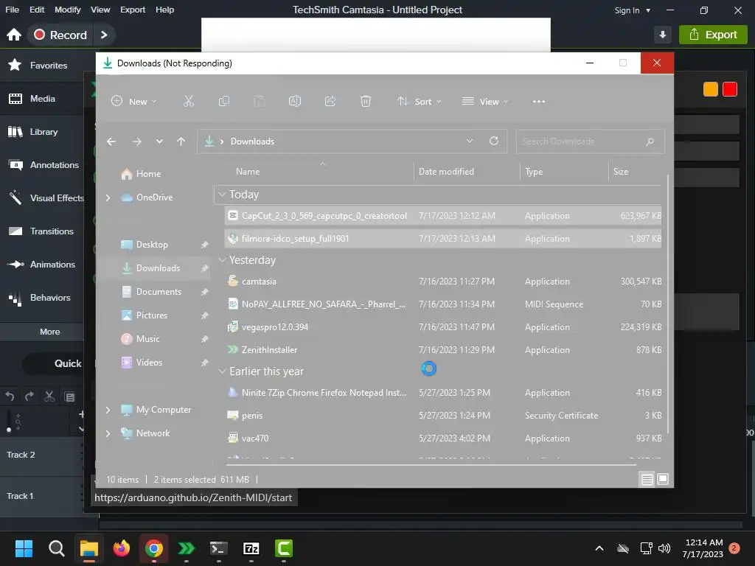
Task: Click the Share icon in Explorer toolbar
Action: [330, 101]
